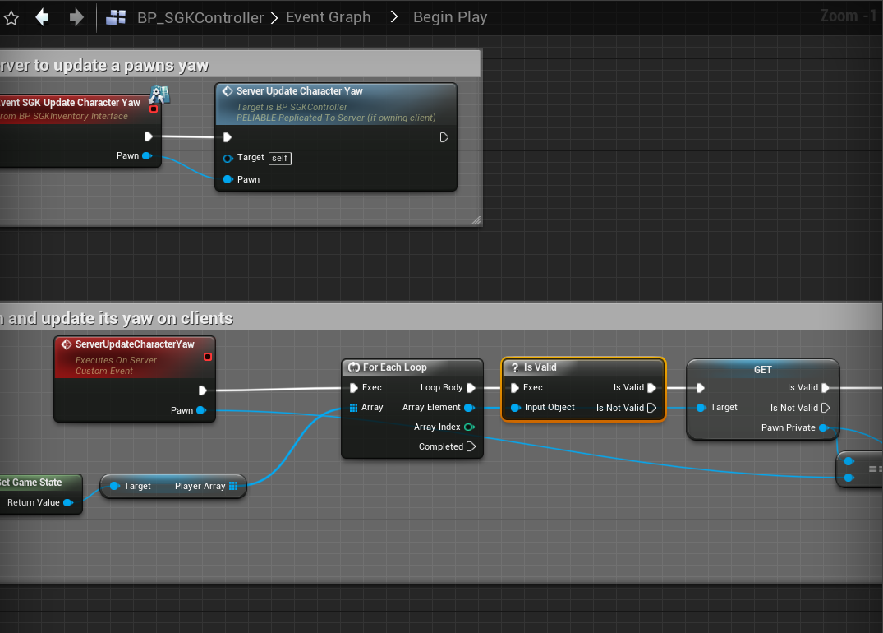Click the Is Not Valid pin on Is Valid node
This screenshot has height=633, width=883.
(x=651, y=408)
